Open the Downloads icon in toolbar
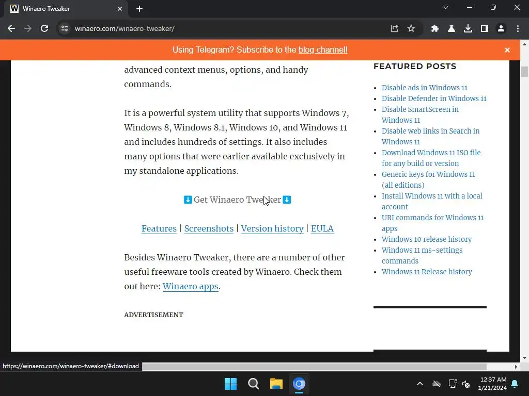The height and width of the screenshot is (396, 529). coord(468,29)
